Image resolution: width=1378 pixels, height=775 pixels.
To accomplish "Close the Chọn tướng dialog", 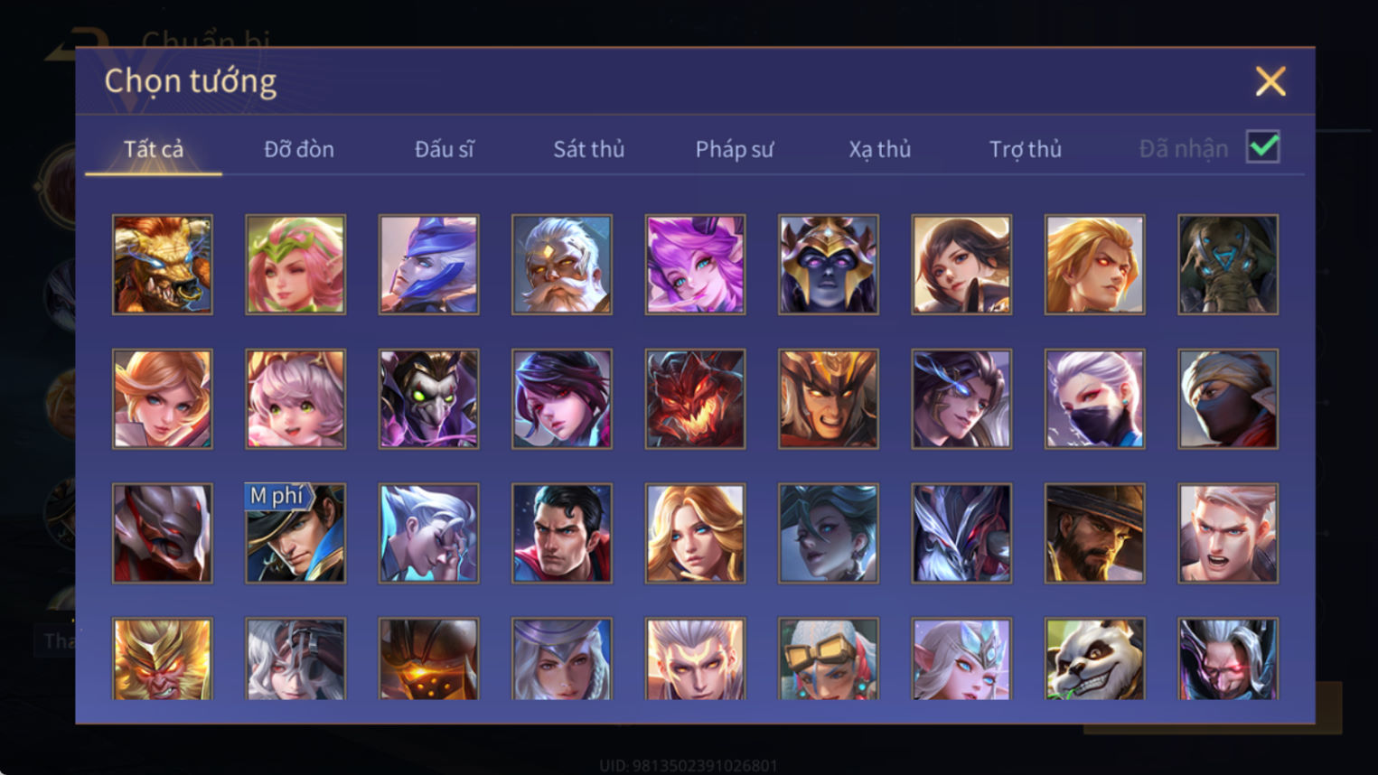I will coord(1270,81).
